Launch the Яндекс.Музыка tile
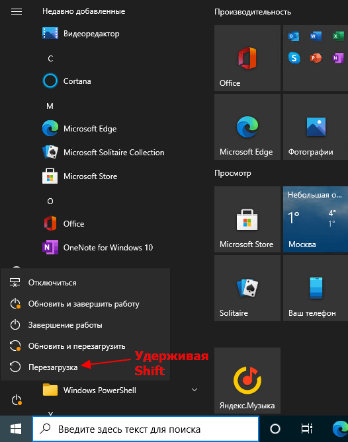Screen dimensions: 348x442 [x=247, y=381]
